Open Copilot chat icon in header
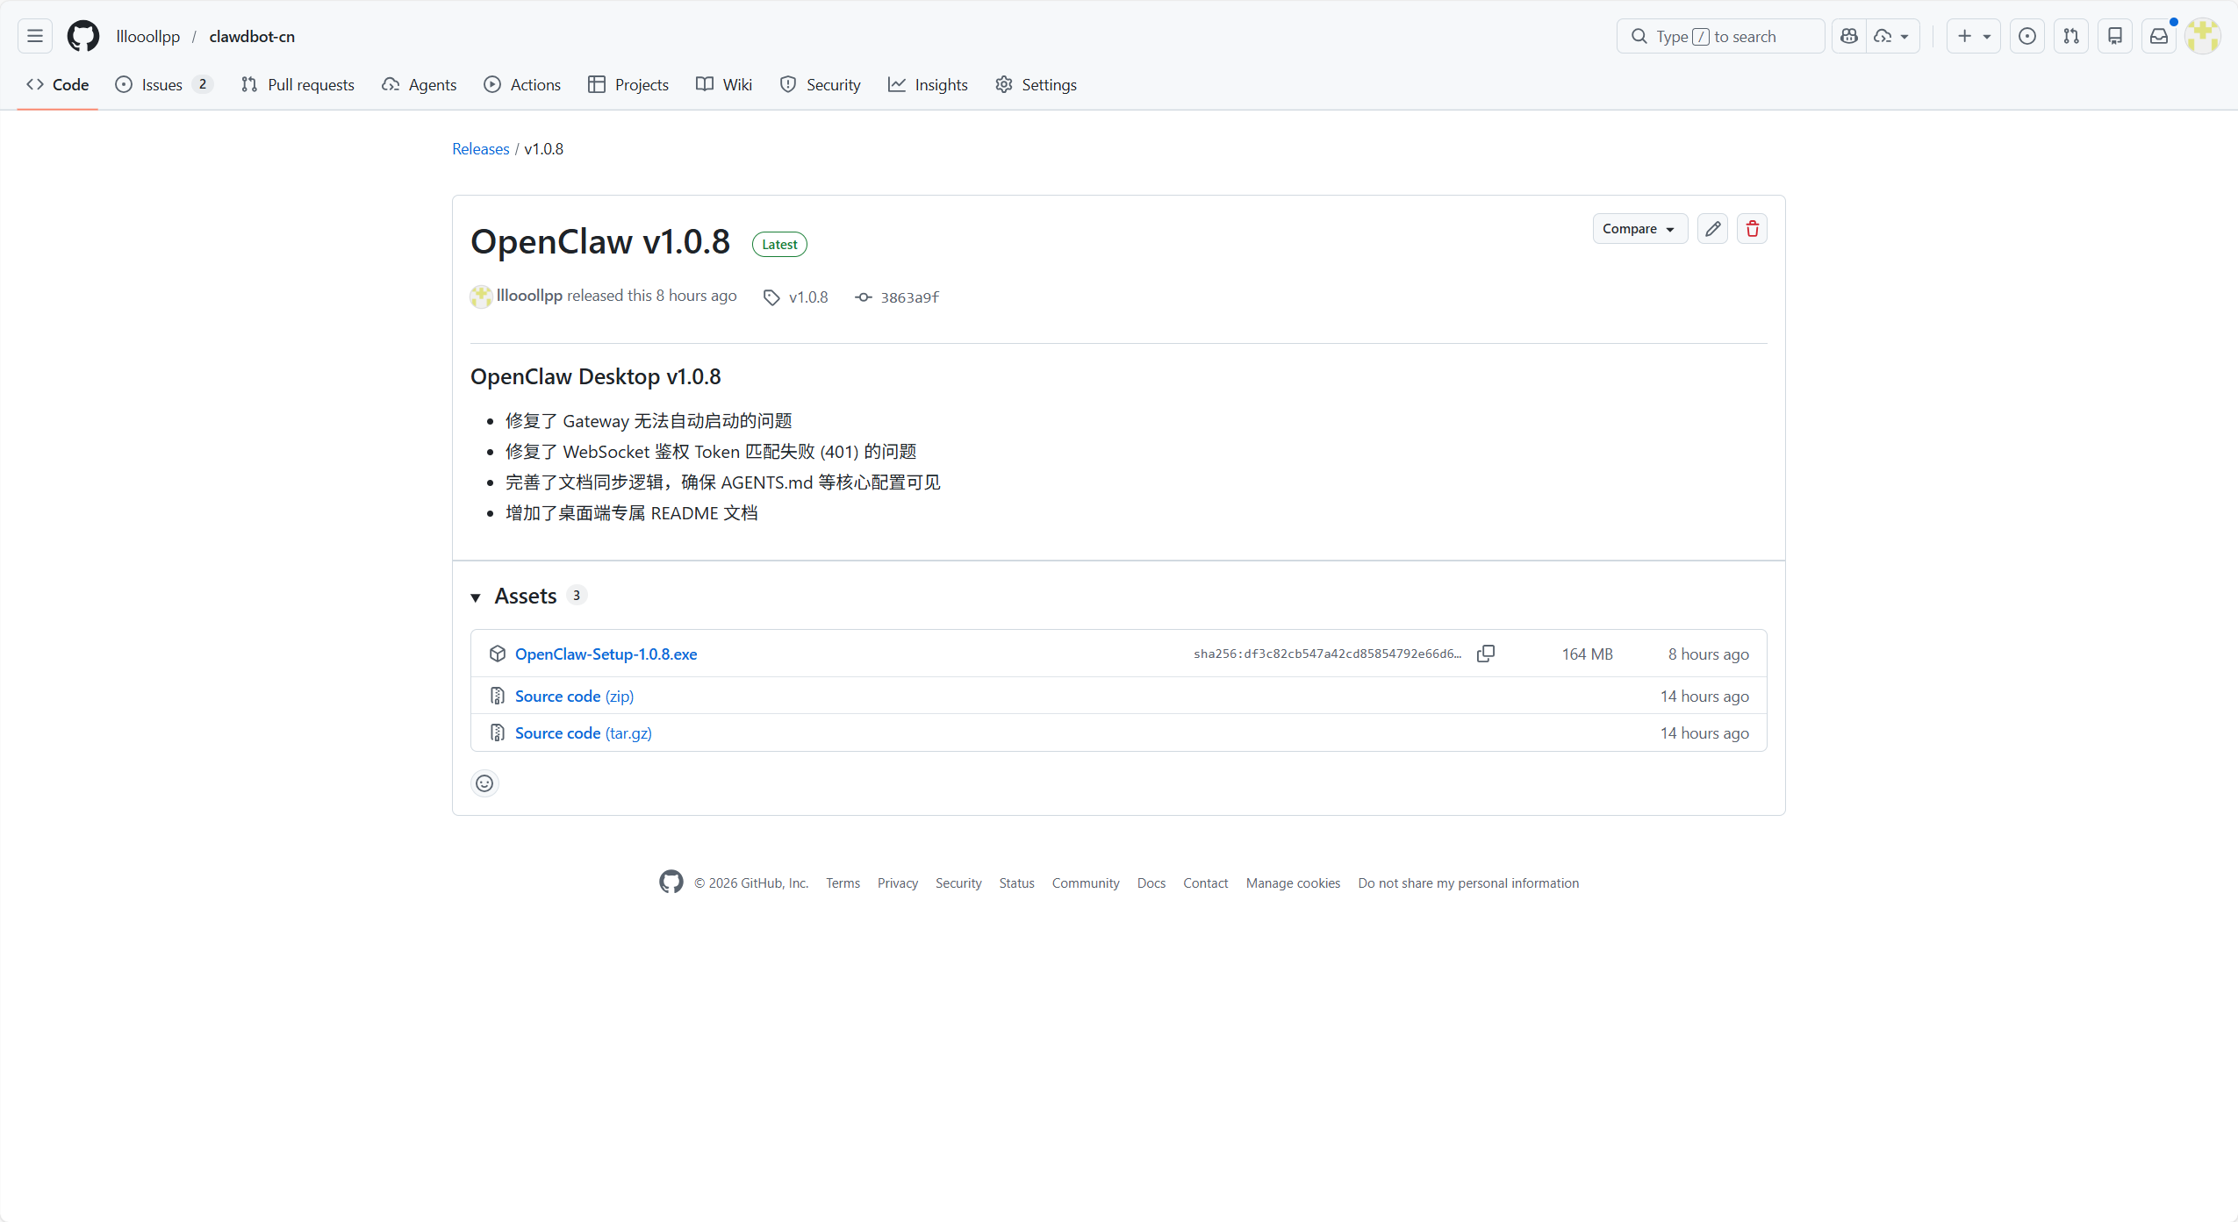Screen dimensions: 2238x1222 [1849, 36]
